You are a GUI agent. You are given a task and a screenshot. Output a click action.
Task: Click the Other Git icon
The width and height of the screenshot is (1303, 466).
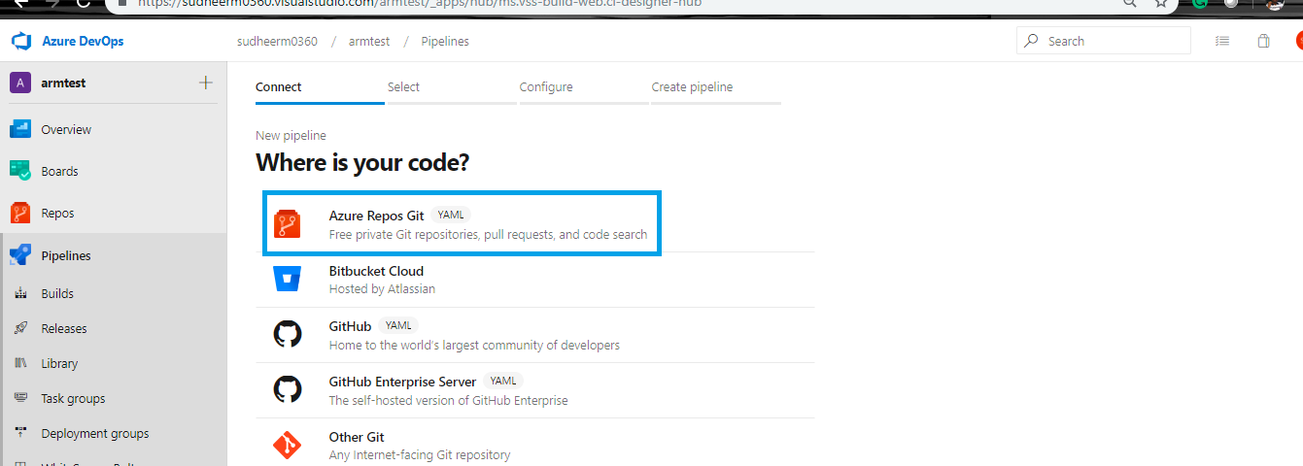[x=287, y=446]
